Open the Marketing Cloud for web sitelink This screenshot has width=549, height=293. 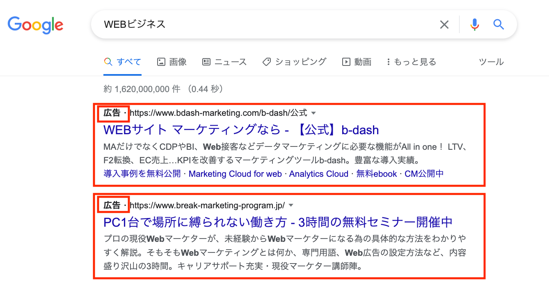click(235, 174)
